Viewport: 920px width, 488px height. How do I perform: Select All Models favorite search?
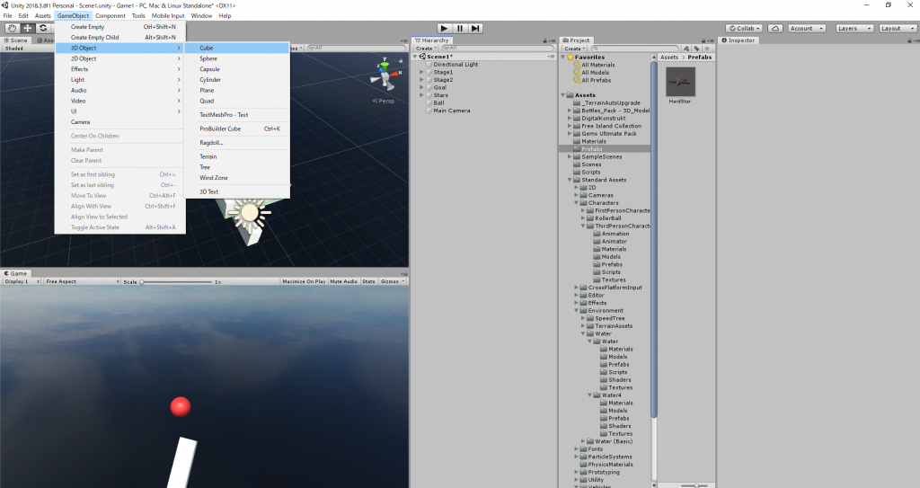[595, 72]
